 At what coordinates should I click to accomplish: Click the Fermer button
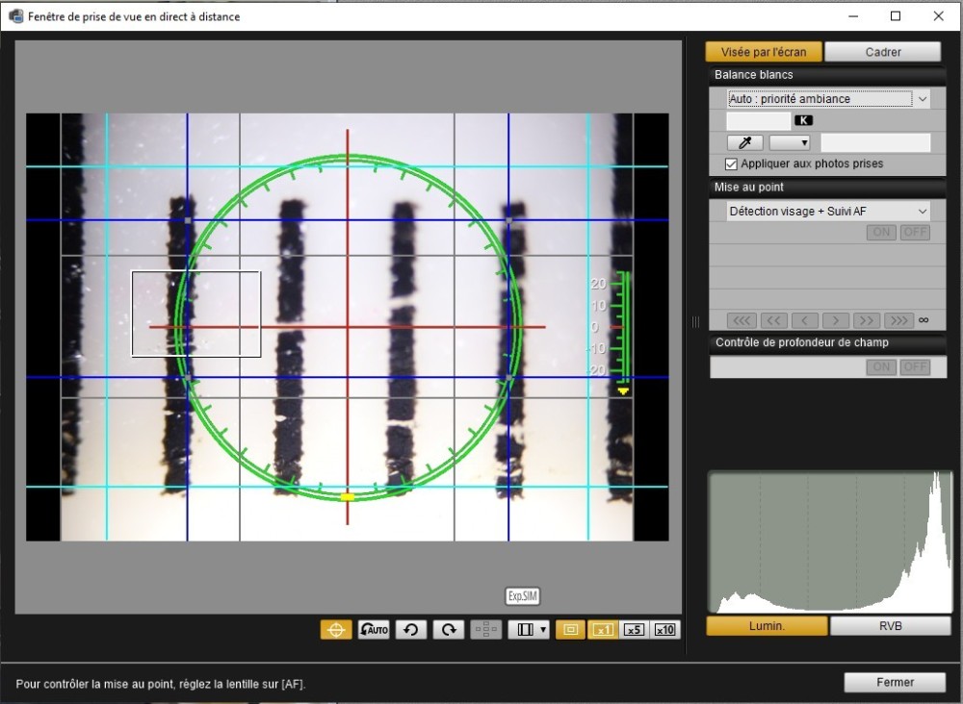pyautogui.click(x=895, y=683)
